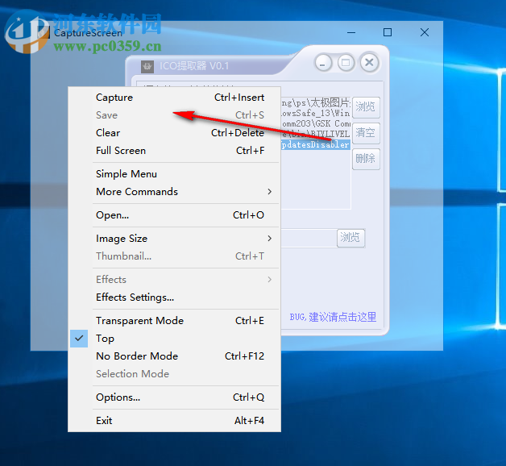506x466 pixels.
Task: Click the 清空 clear button
Action: pos(366,133)
